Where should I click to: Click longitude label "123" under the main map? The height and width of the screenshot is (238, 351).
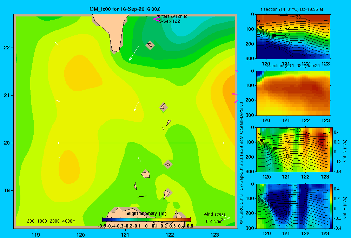pos(215,234)
